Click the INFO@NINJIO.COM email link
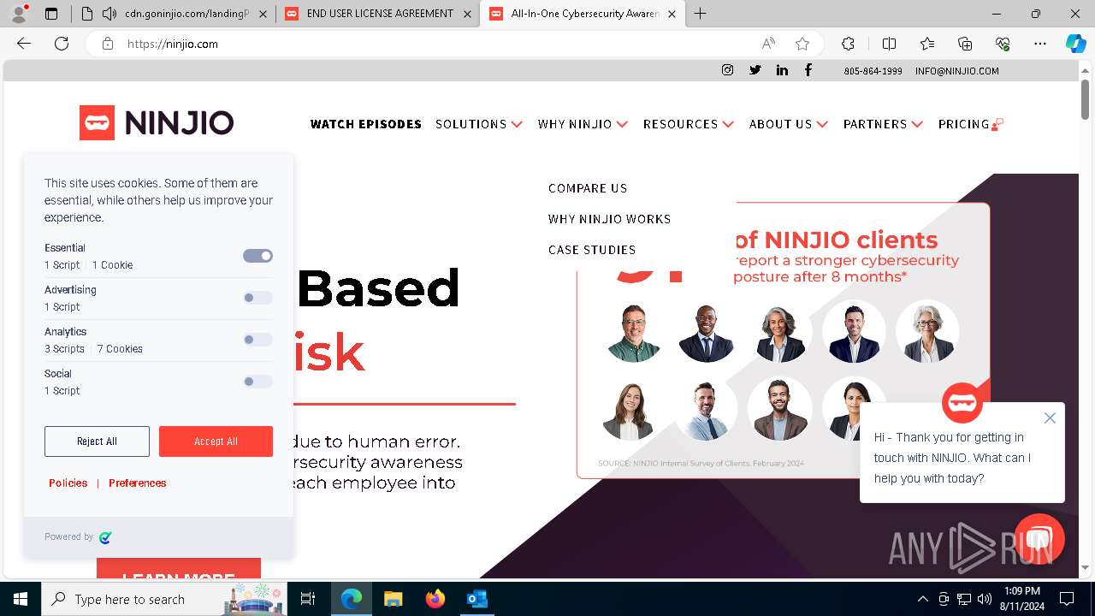The image size is (1095, 616). click(957, 71)
